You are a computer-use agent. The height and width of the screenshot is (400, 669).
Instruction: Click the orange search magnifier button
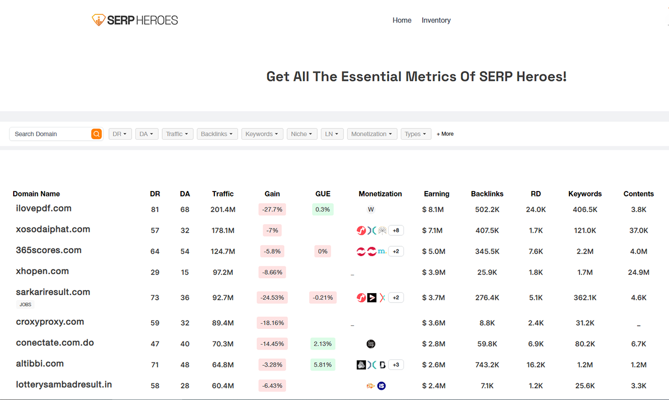point(96,134)
